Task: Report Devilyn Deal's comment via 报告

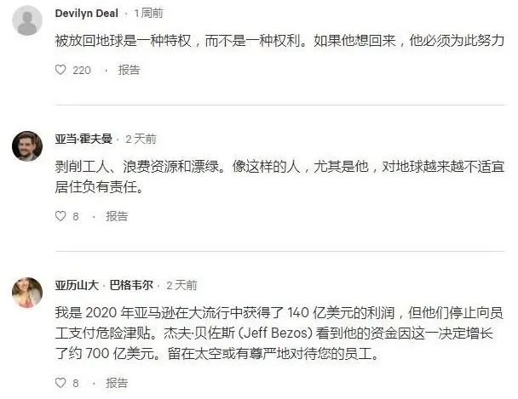Action: click(x=129, y=70)
